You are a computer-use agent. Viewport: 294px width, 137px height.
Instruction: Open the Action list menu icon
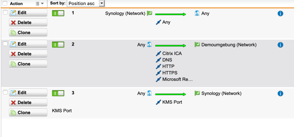click(x=39, y=3)
